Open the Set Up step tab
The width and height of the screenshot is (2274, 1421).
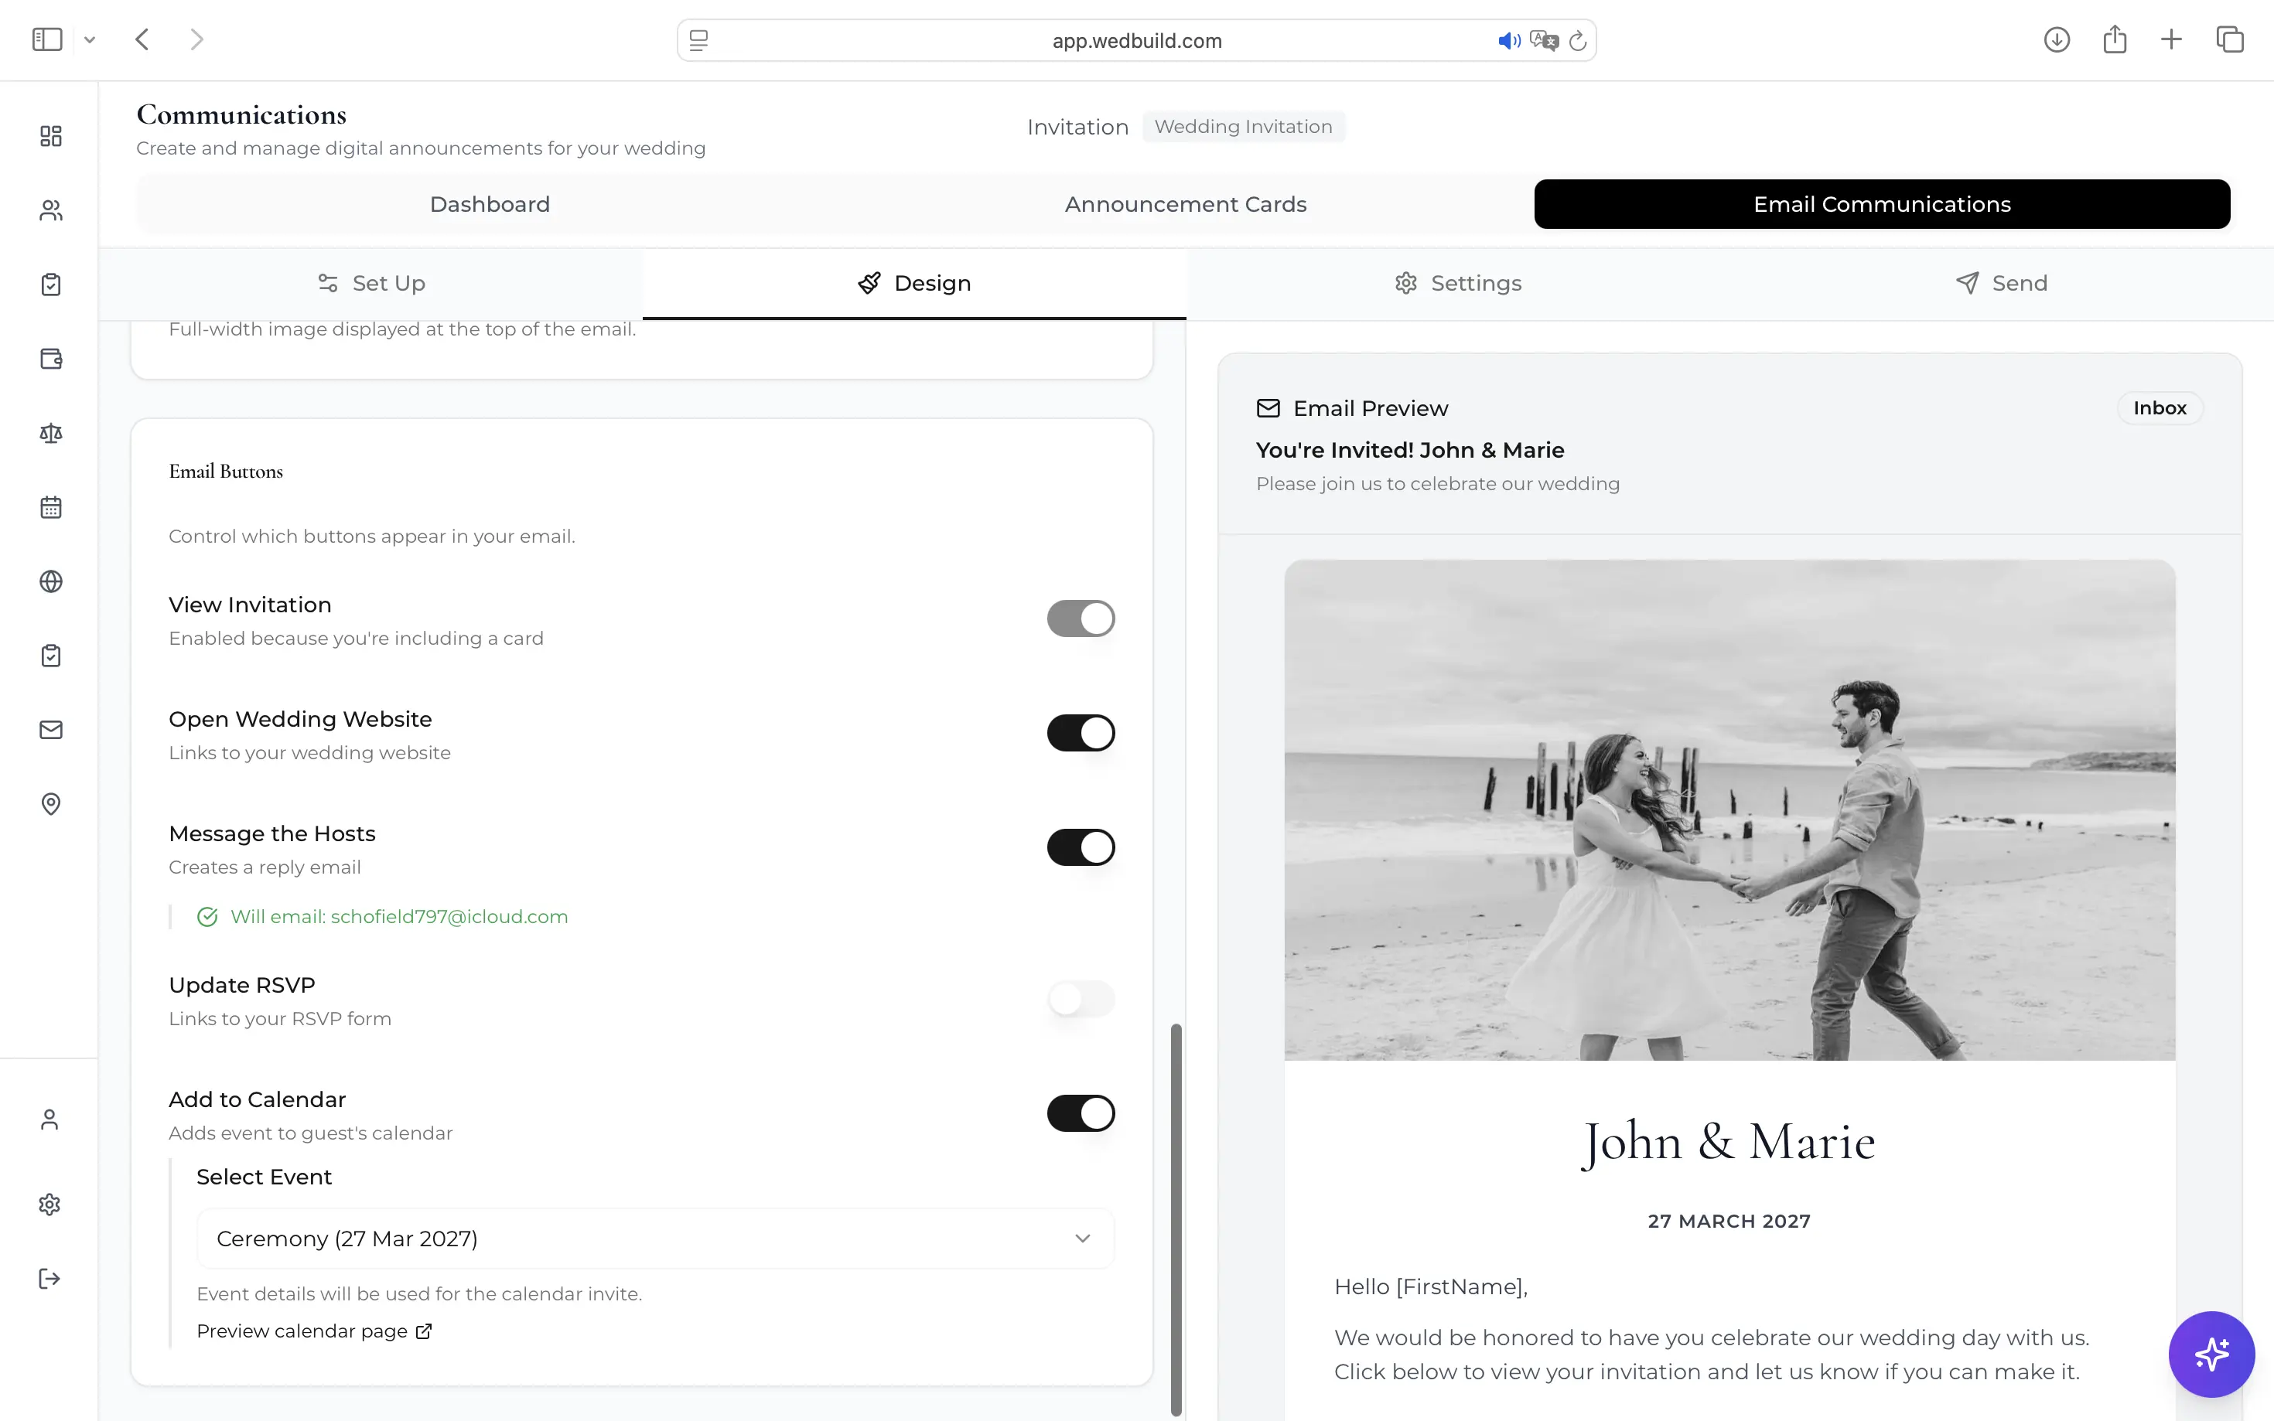point(371,283)
